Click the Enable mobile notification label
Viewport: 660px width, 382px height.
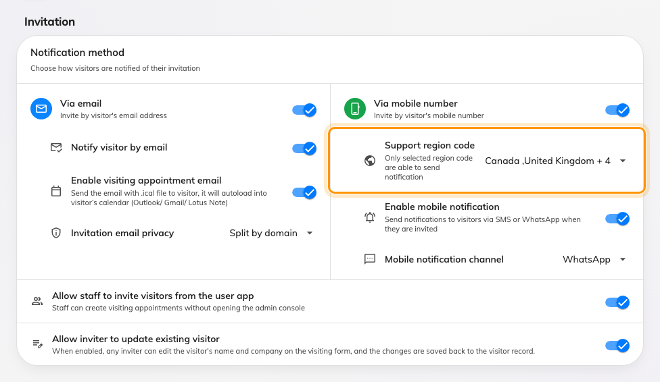442,207
